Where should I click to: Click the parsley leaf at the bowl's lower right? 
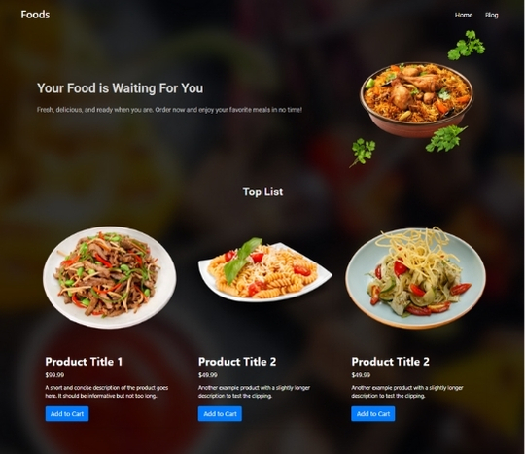click(x=446, y=138)
